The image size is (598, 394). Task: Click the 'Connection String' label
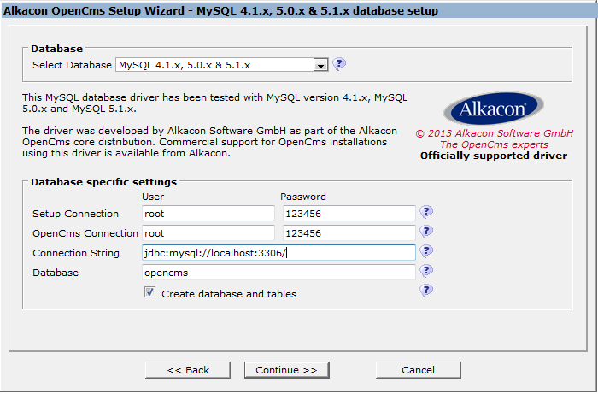click(x=76, y=253)
